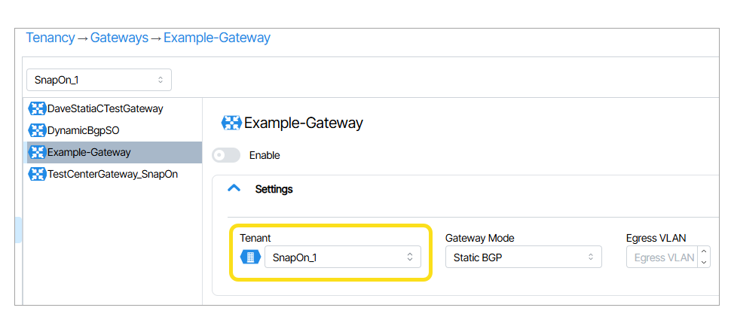Image resolution: width=731 pixels, height=326 pixels.
Task: Select DaveStatiaCTestGateway in the gateway list
Action: [x=105, y=108]
